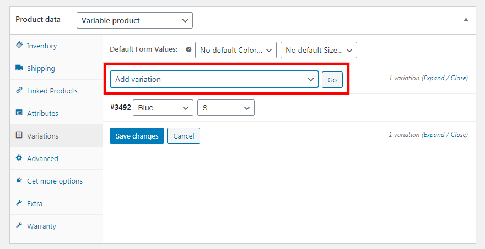The image size is (485, 249).
Task: Switch to the Linked Products tab
Action: (56, 91)
